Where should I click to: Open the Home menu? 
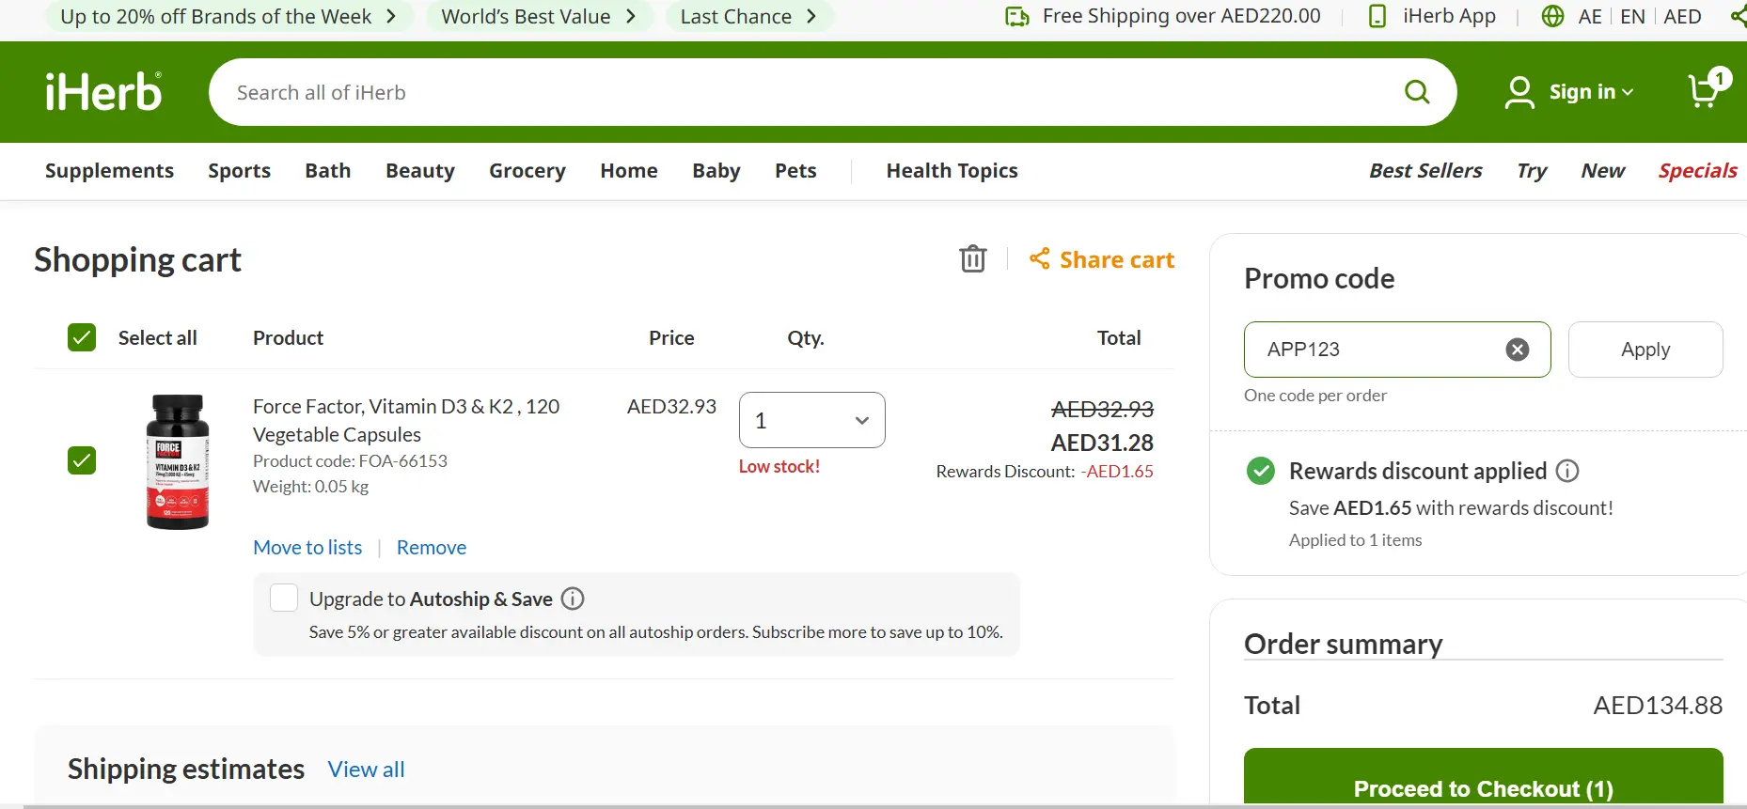pos(629,170)
